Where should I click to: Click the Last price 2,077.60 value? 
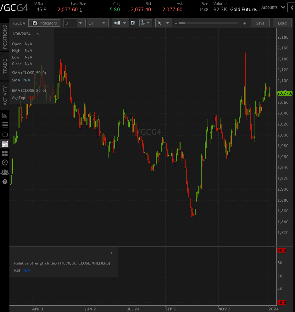click(68, 9)
